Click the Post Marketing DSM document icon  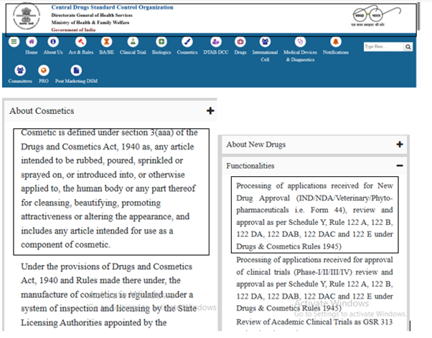76,70
